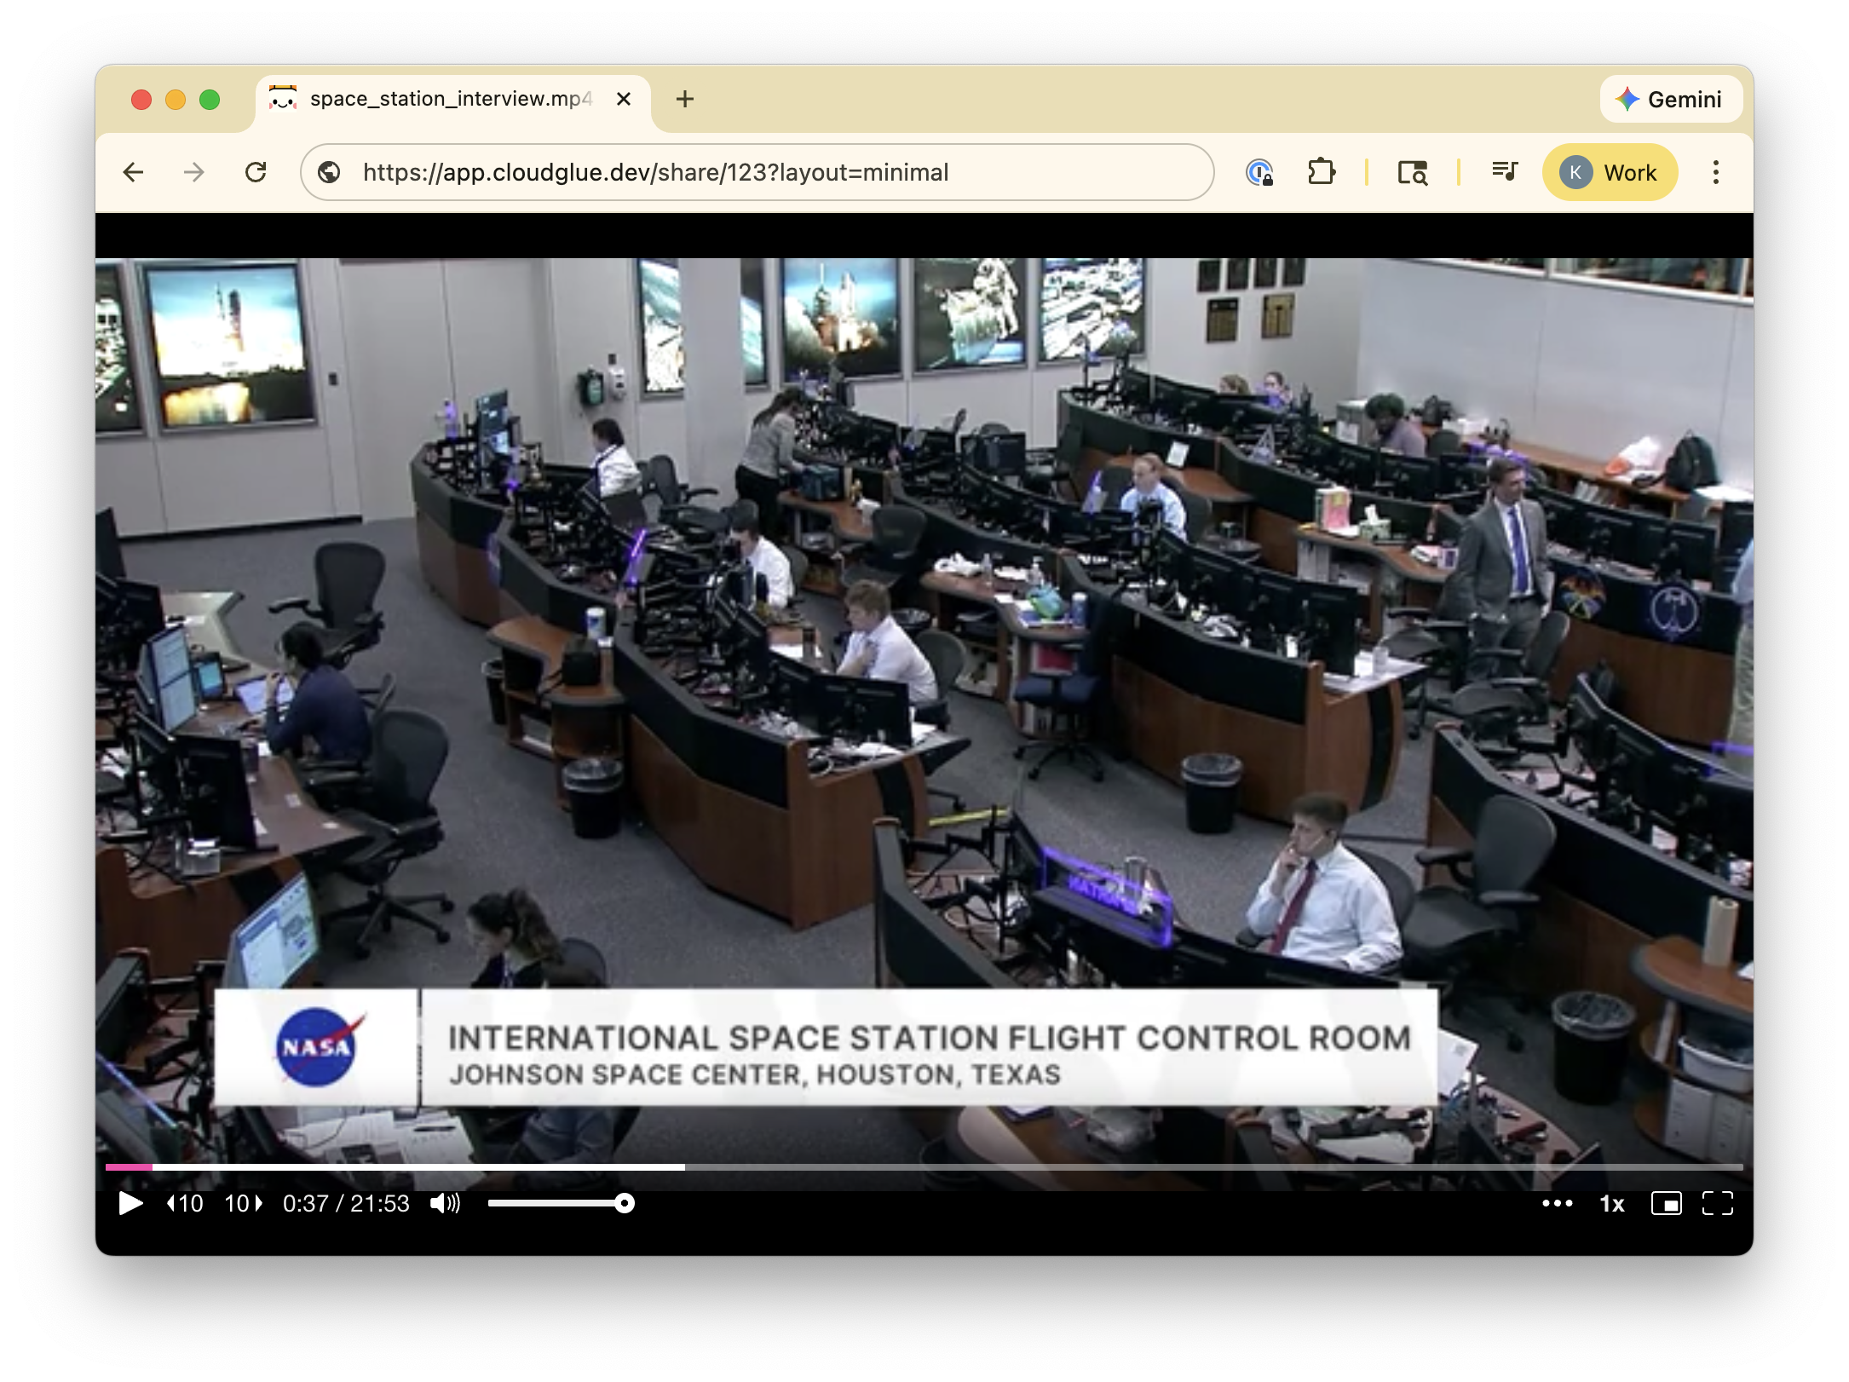Viewport: 1849px width, 1382px height.
Task: Open the media controls icon
Action: click(x=1505, y=173)
